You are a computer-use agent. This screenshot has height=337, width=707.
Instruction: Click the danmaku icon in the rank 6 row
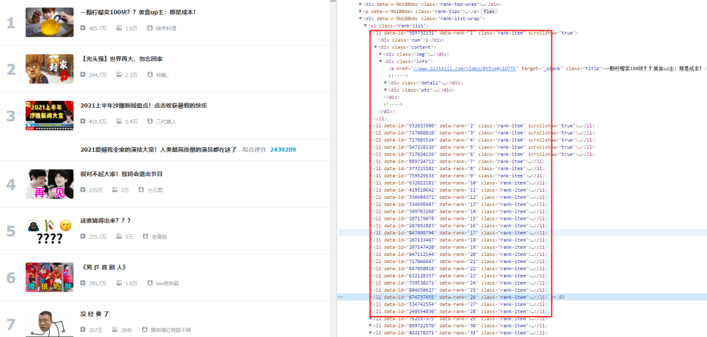tap(119, 283)
